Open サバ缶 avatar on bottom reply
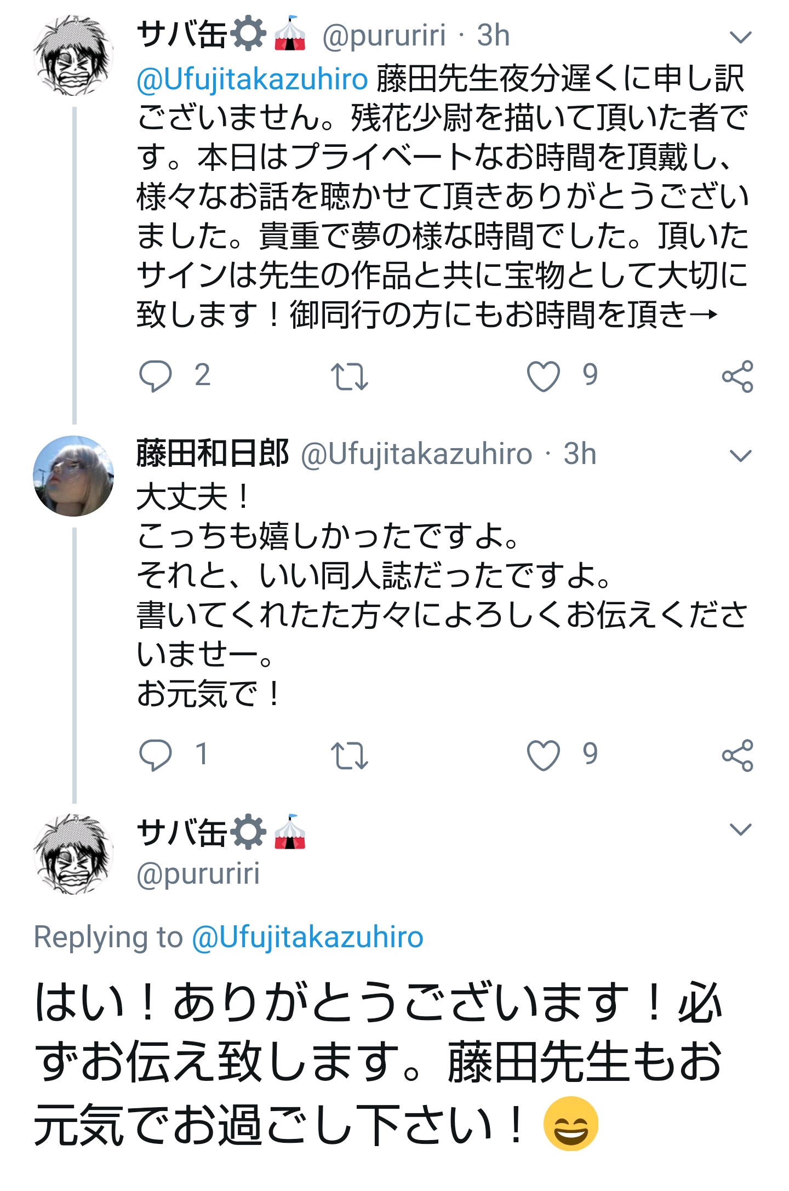789x1191 pixels. click(73, 854)
